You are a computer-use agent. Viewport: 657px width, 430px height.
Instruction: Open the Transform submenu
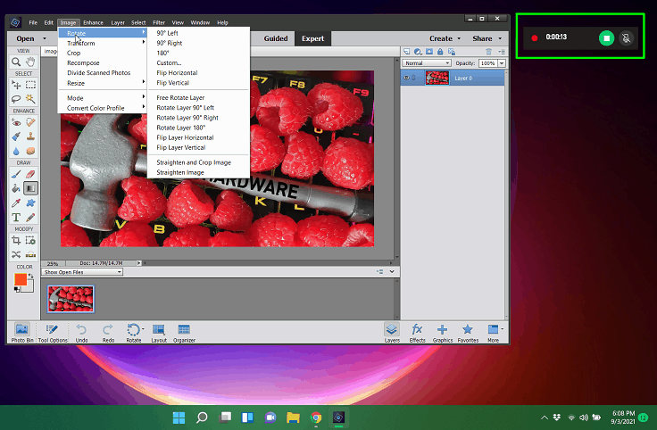103,43
